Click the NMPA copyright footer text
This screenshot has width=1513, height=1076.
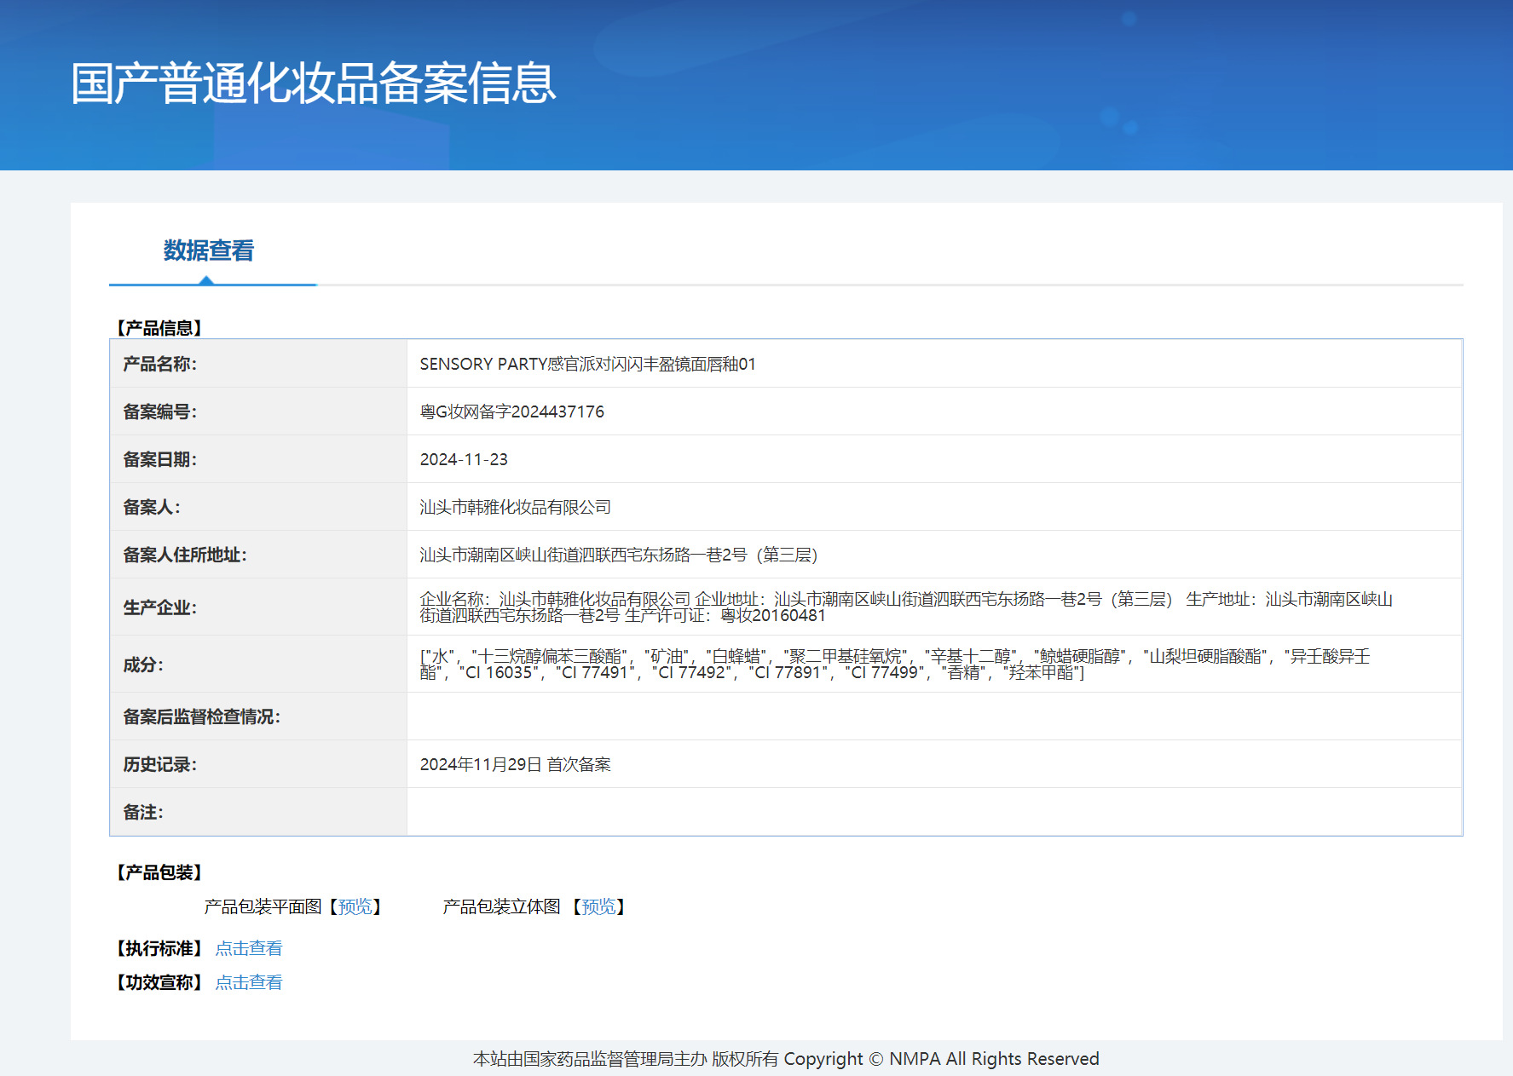(786, 1058)
